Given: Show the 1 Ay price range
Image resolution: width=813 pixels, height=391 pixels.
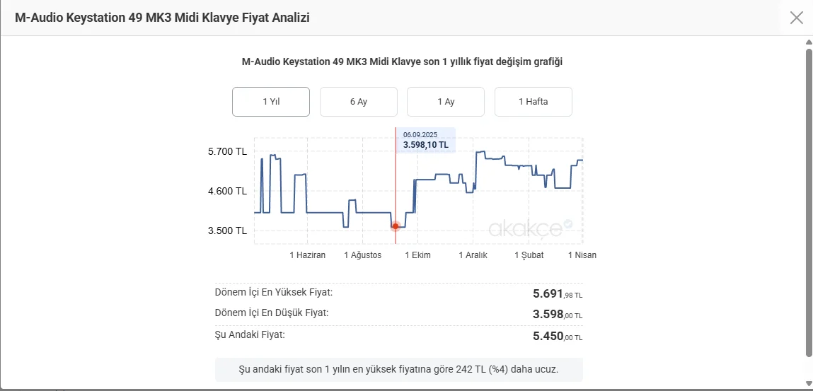Looking at the screenshot, I should [x=446, y=102].
